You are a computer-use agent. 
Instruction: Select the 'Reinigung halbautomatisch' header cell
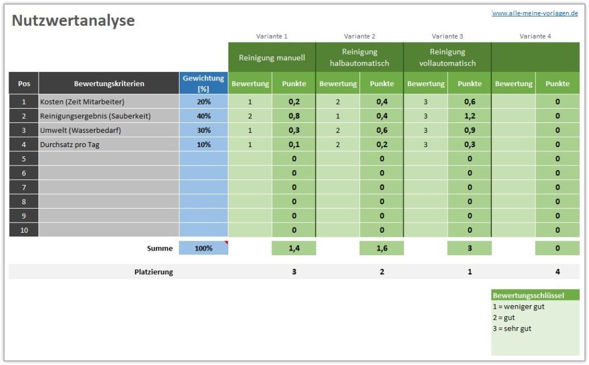click(x=359, y=57)
